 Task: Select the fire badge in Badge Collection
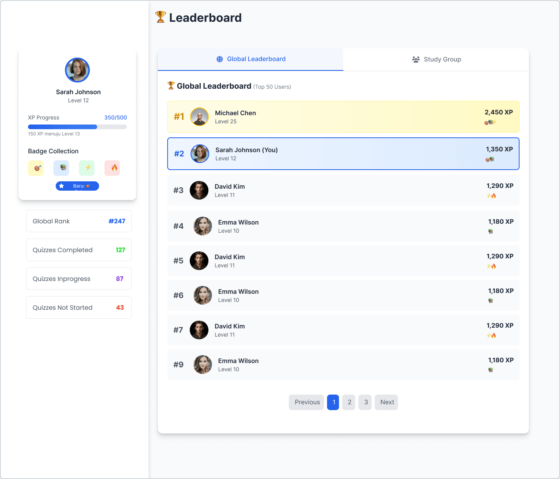[x=112, y=168]
